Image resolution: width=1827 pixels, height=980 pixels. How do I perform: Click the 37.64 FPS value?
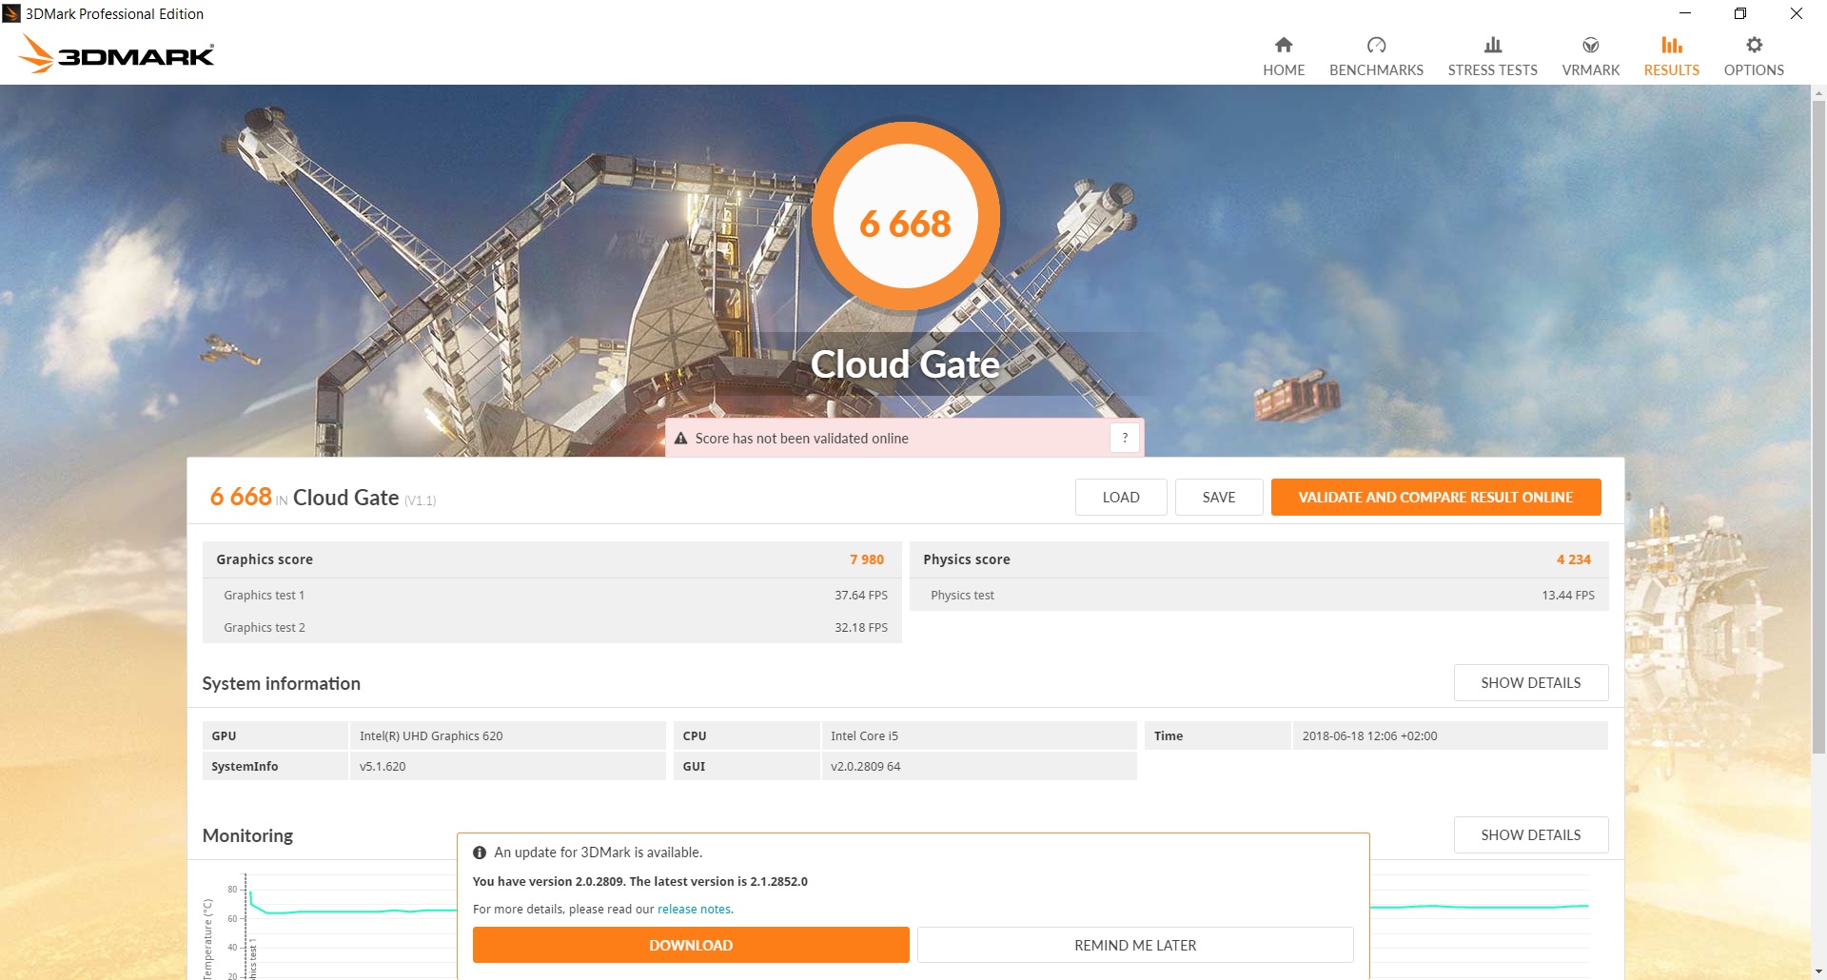(861, 595)
